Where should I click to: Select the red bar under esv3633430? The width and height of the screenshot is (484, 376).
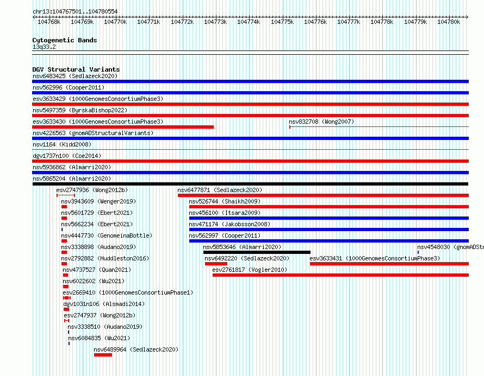(123, 127)
